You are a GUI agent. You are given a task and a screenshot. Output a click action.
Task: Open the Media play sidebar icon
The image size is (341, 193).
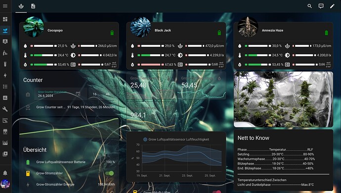(x=5, y=154)
